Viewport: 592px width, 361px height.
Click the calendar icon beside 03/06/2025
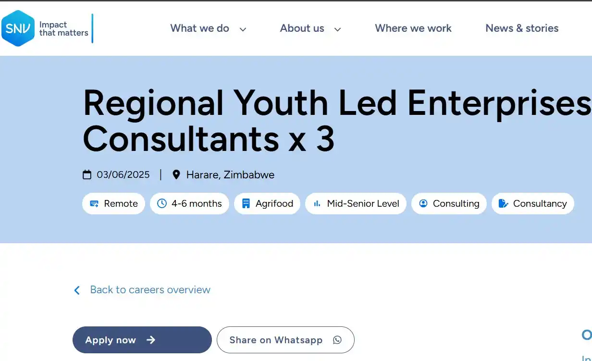(x=87, y=174)
